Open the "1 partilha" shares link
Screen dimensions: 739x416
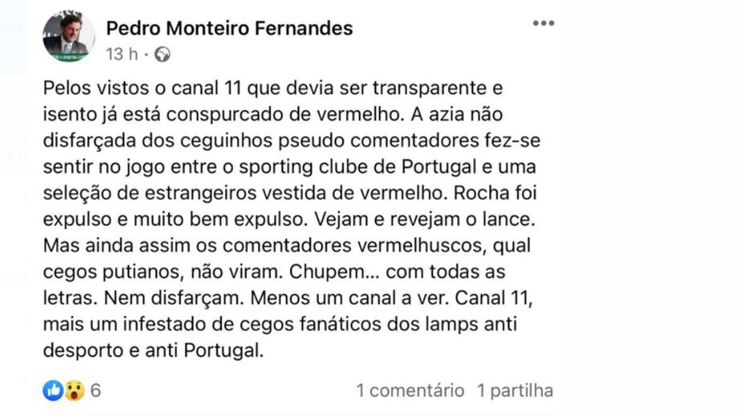[515, 391]
